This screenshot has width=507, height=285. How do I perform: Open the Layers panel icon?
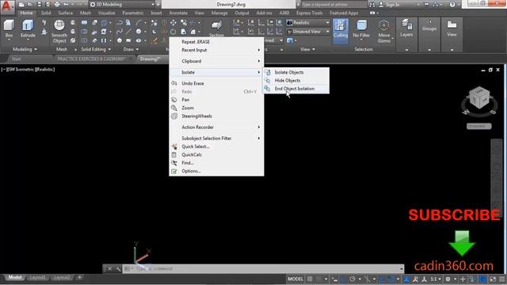pyautogui.click(x=406, y=28)
